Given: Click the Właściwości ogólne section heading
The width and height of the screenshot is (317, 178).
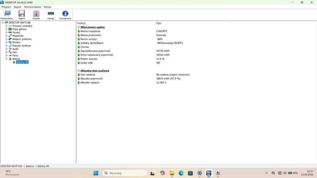Looking at the screenshot, I should click(x=93, y=27).
